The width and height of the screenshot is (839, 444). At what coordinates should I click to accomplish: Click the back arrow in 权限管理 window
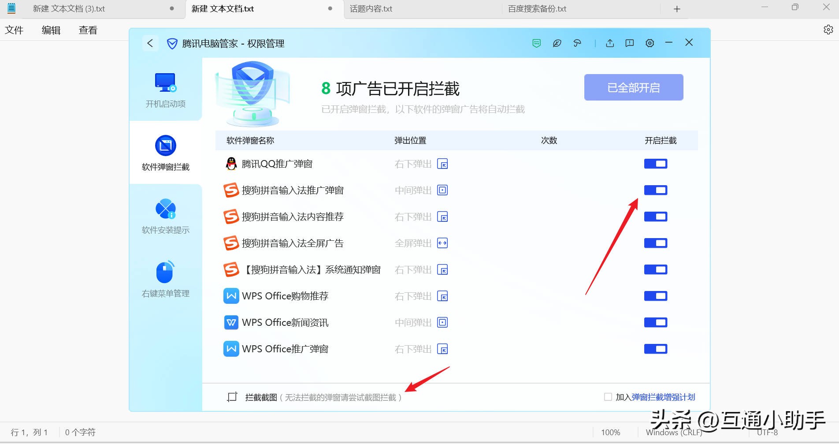click(150, 43)
